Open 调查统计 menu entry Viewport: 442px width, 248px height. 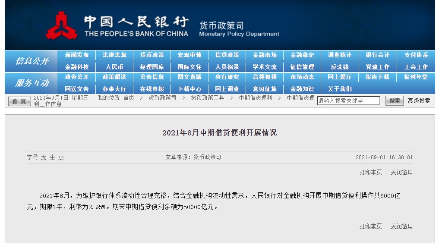[x=340, y=55]
